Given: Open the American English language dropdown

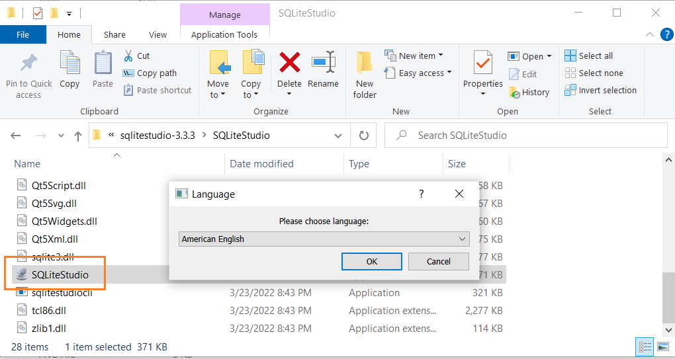Looking at the screenshot, I should 324,239.
